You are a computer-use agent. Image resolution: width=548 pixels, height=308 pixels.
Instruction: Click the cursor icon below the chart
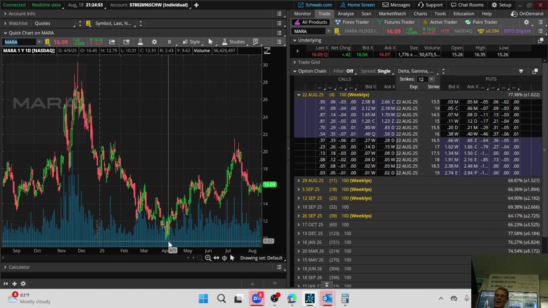[232, 258]
